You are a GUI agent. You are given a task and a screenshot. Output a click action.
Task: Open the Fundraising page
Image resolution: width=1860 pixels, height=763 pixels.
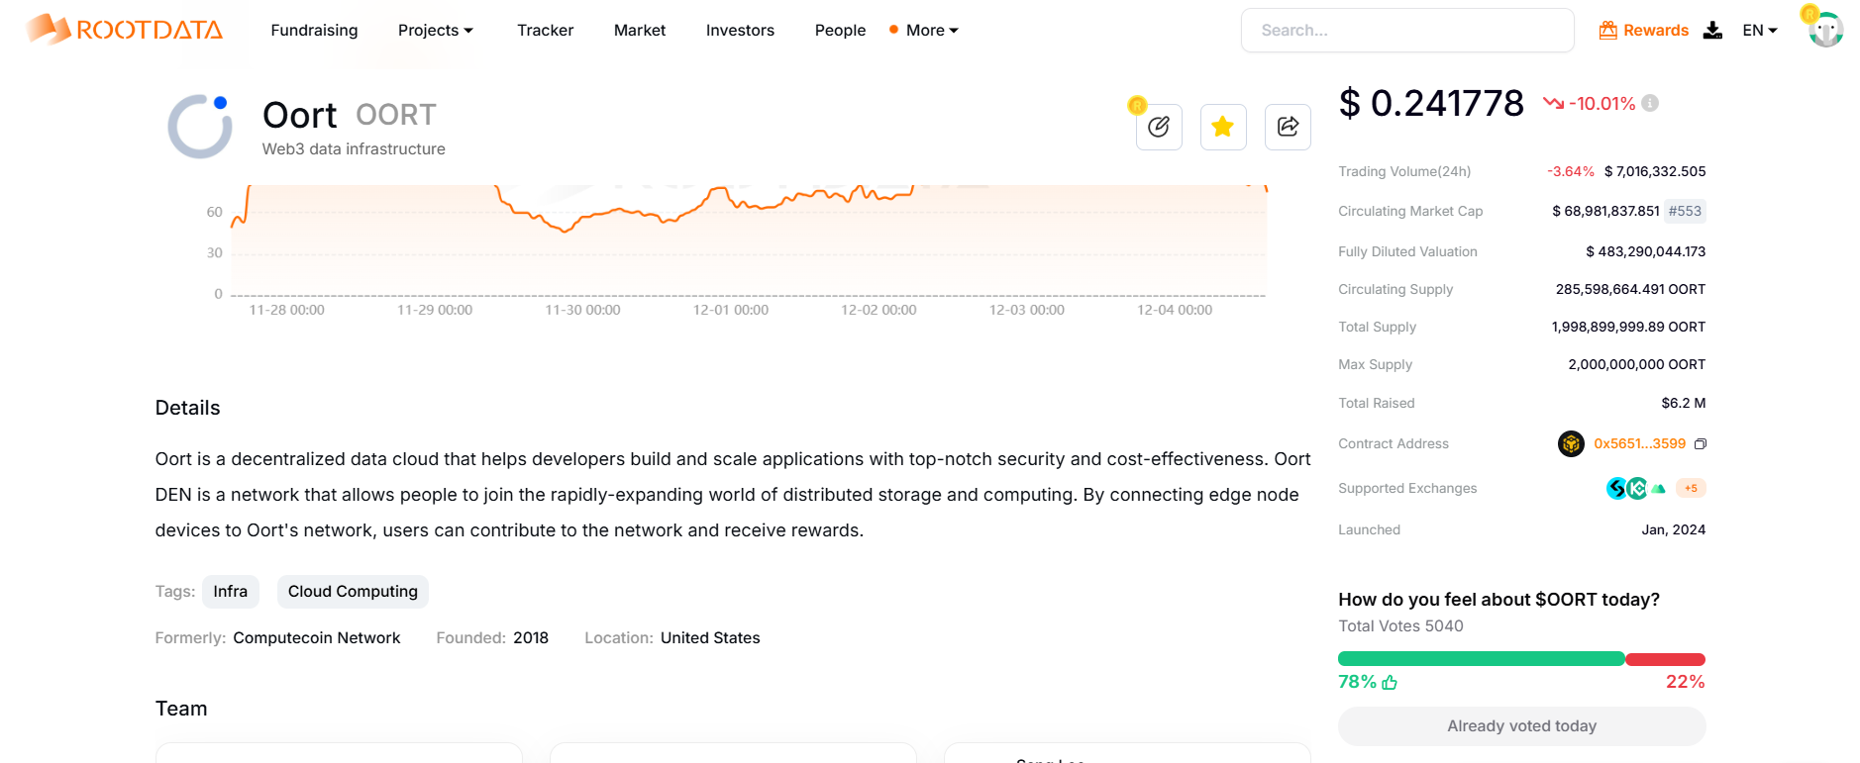[x=314, y=31]
